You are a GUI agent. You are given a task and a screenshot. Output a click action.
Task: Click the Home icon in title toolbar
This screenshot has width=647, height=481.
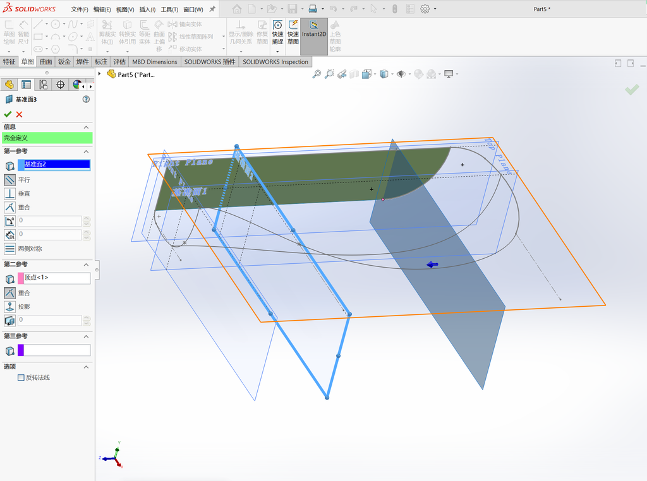pyautogui.click(x=237, y=9)
